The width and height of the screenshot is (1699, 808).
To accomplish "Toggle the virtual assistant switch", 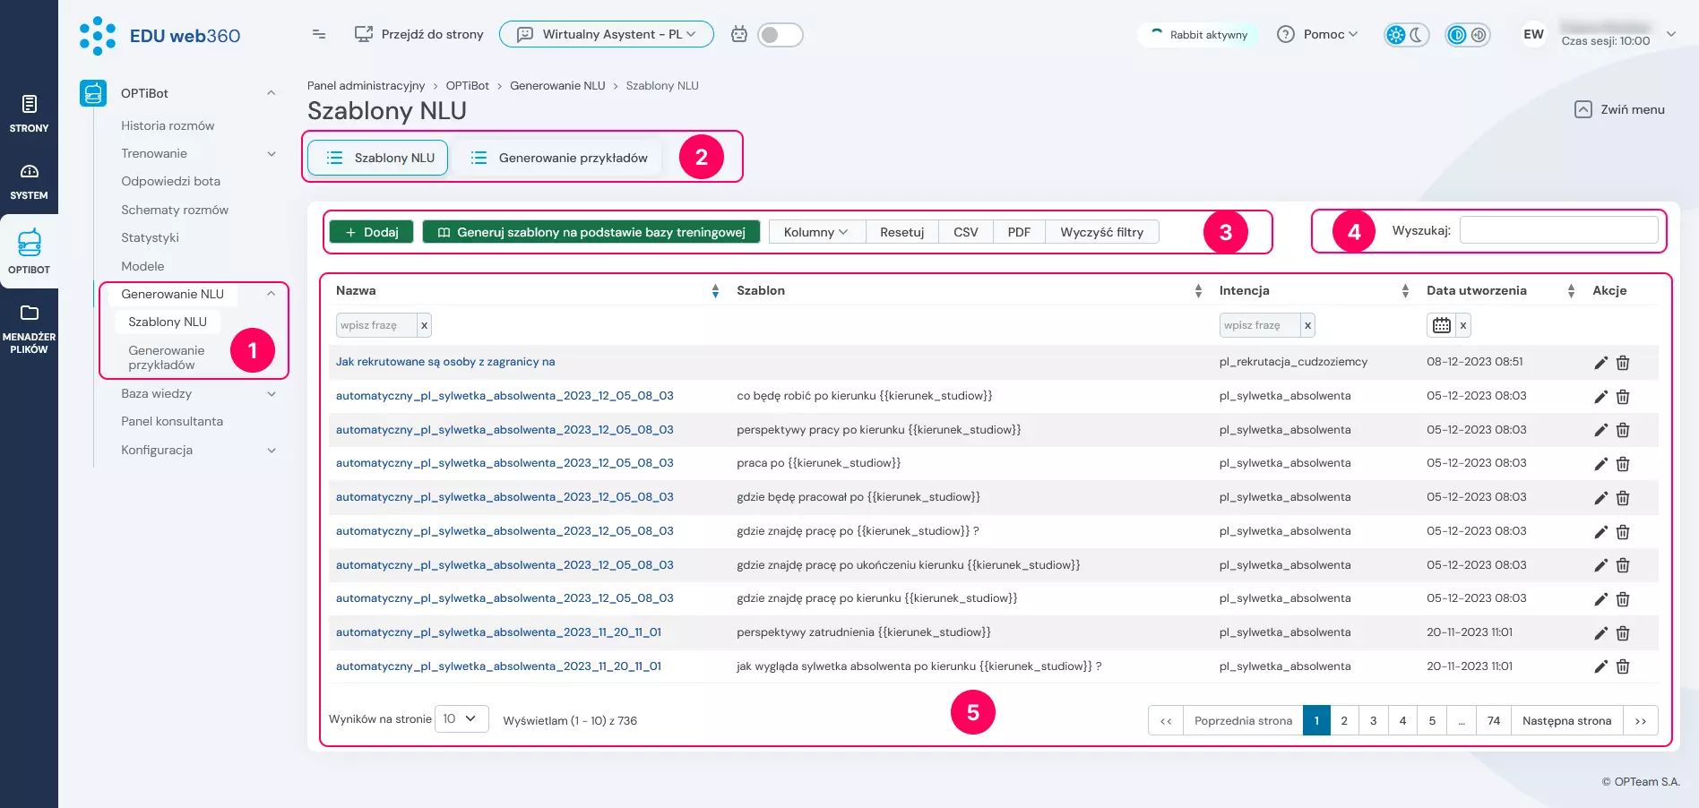I will [780, 35].
